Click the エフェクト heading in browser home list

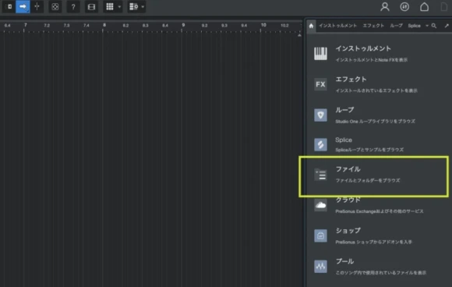pos(351,80)
